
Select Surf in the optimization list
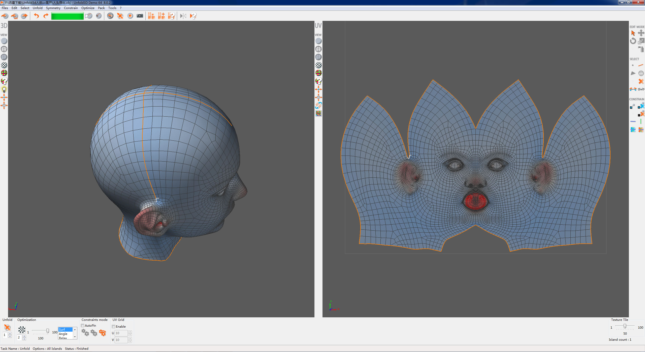tap(65, 330)
